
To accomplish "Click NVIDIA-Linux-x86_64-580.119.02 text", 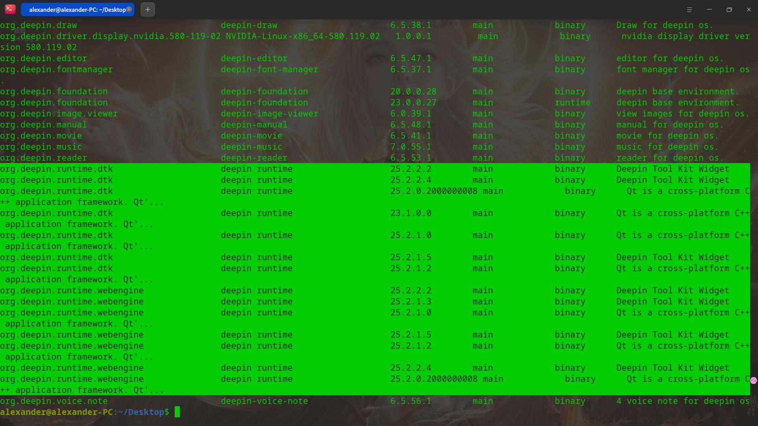I will 303,36.
